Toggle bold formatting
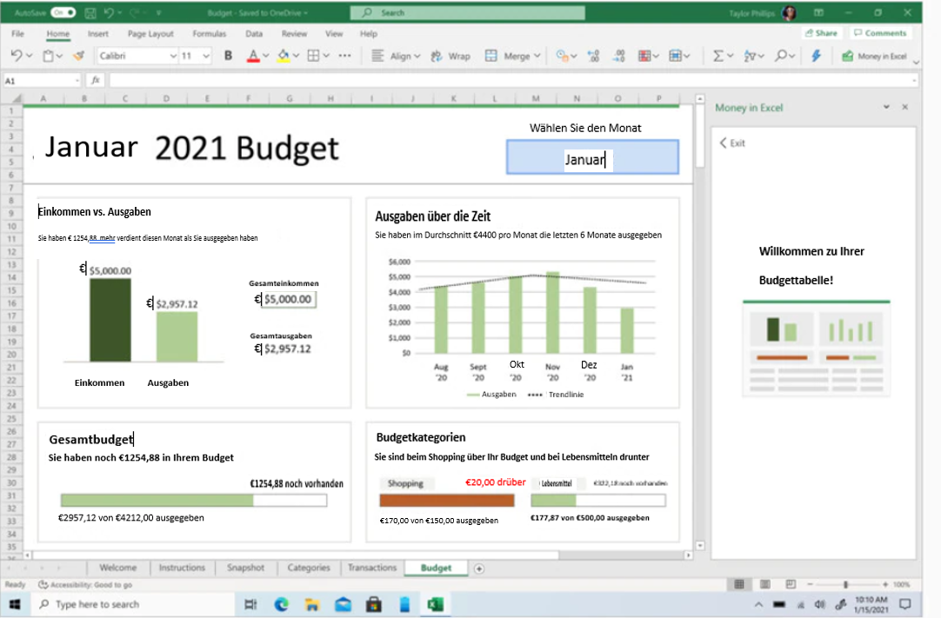 (229, 56)
